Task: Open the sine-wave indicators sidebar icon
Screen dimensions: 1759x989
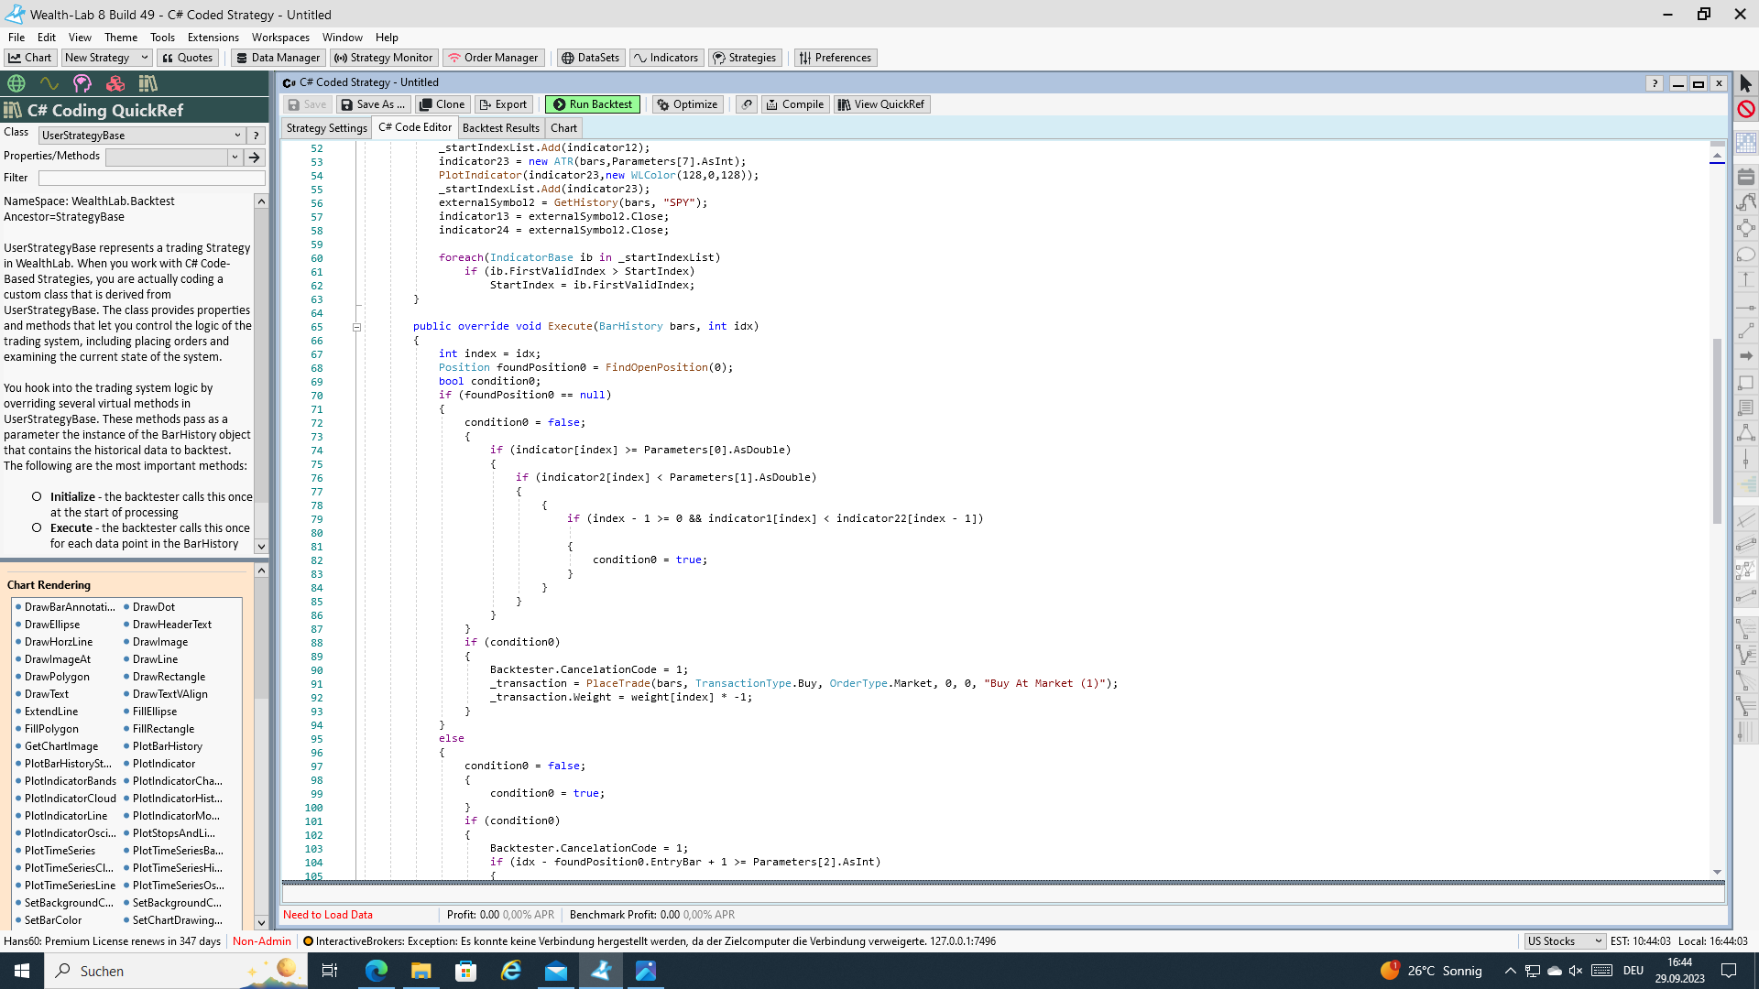Action: click(49, 83)
